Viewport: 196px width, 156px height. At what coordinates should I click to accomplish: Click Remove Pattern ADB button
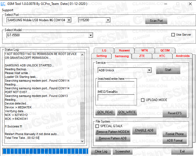point(113,138)
